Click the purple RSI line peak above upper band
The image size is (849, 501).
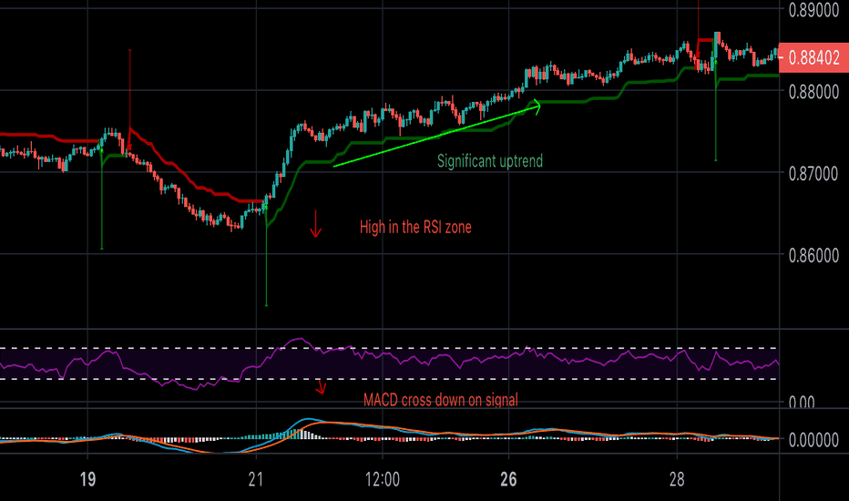pos(300,340)
